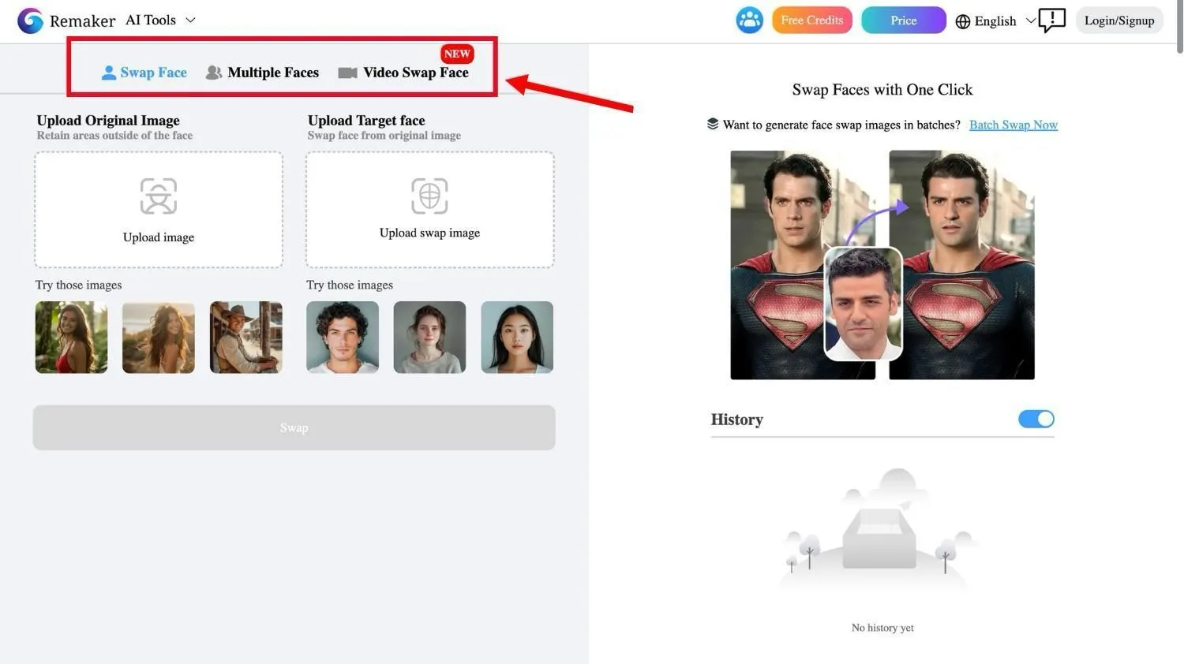
Task: Click the 'Upload Original Image' heading
Action: point(108,121)
